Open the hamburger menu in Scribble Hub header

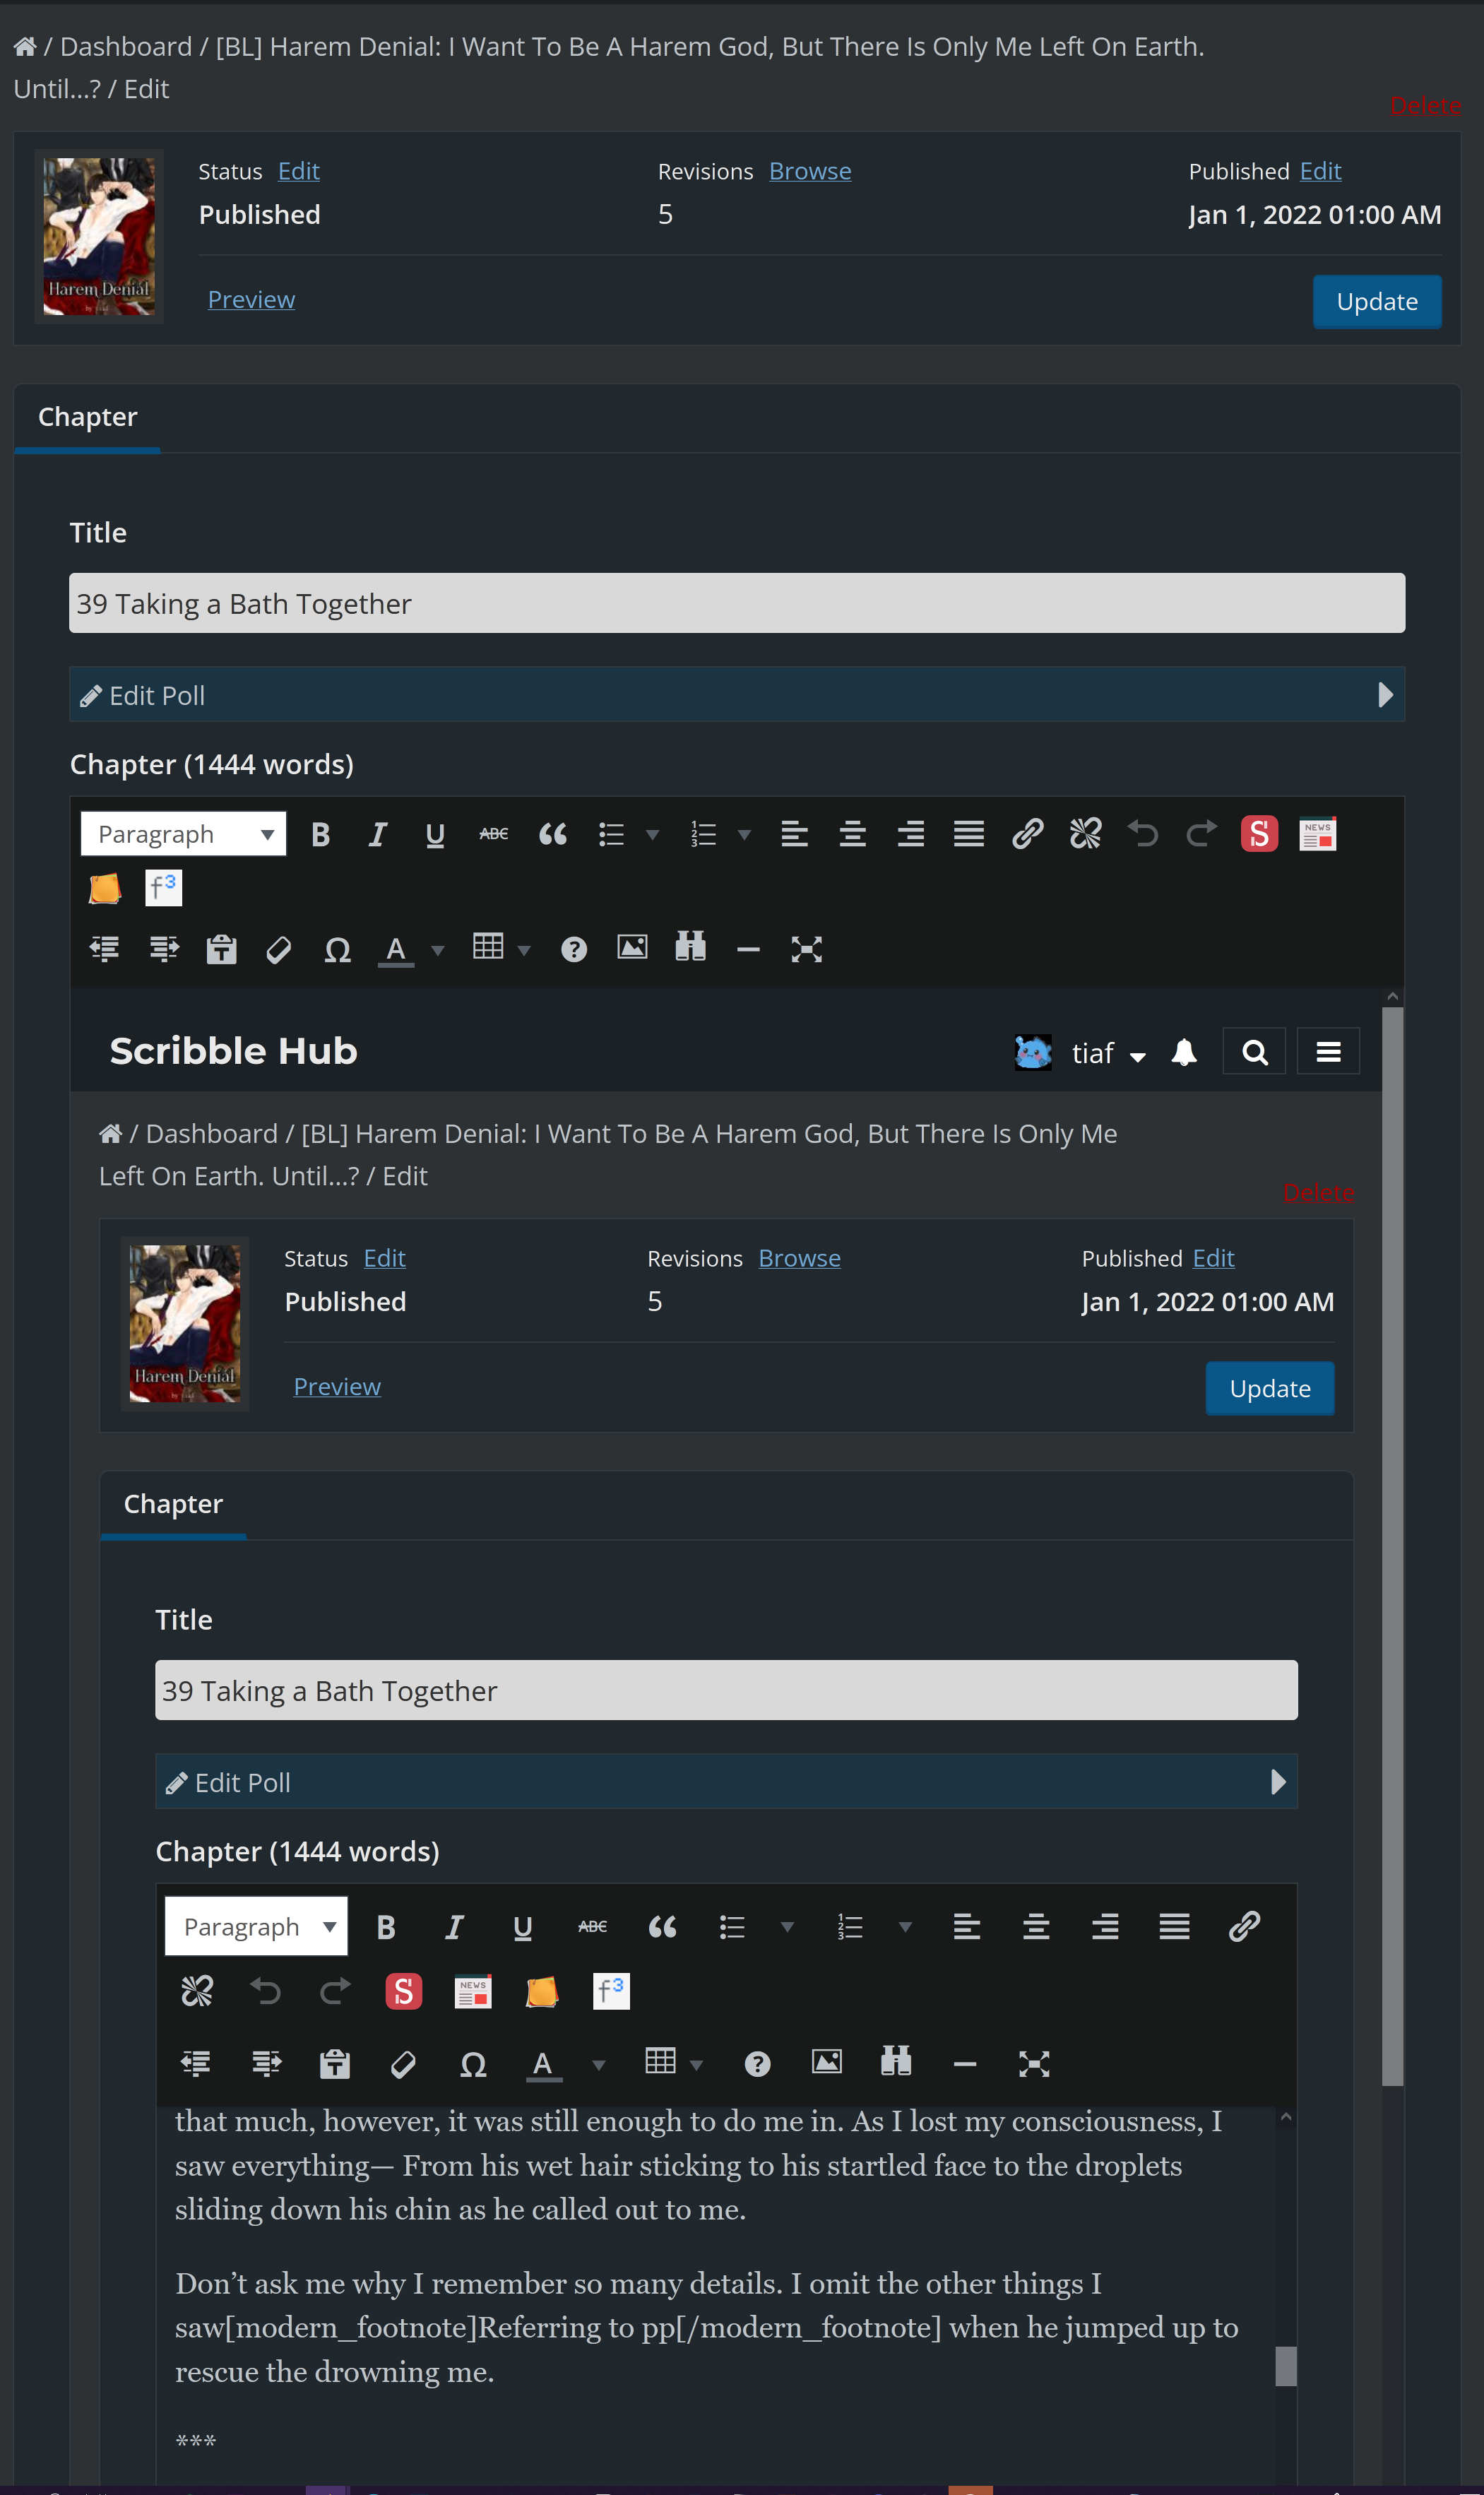click(1328, 1052)
